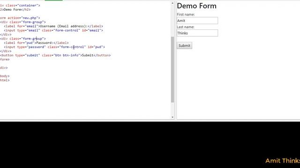Click the 'Last name:' label
300x168 pixels.
[x=186, y=27]
